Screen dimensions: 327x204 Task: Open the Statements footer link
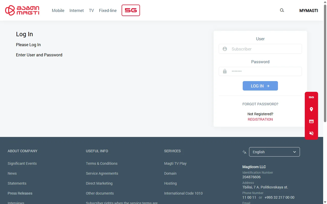click(17, 183)
